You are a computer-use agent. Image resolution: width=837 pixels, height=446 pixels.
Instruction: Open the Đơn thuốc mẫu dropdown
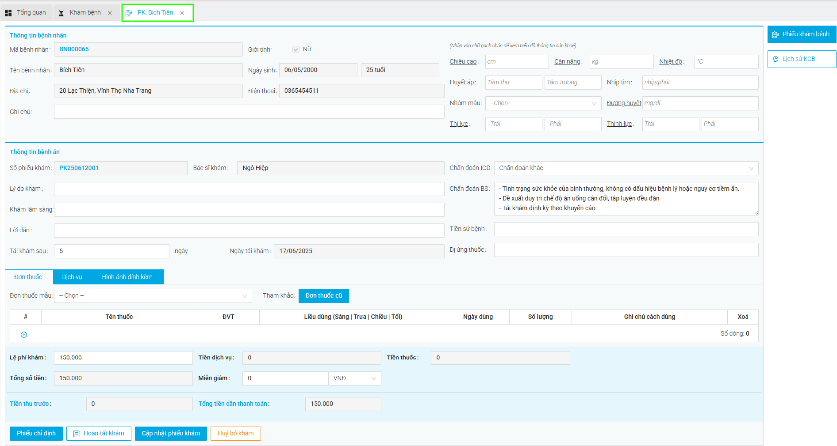[153, 296]
